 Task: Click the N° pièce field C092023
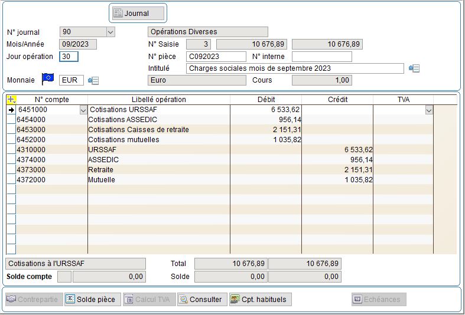click(x=216, y=57)
